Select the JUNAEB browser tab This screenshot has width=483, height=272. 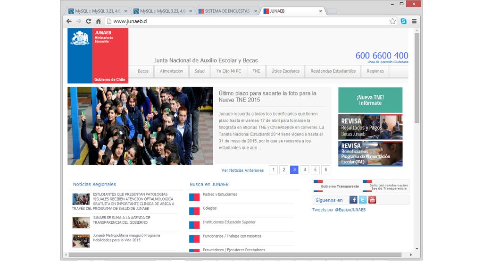coord(292,11)
